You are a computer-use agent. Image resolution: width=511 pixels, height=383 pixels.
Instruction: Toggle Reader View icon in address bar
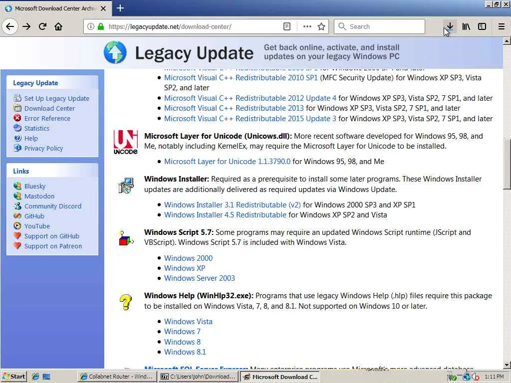(x=287, y=26)
